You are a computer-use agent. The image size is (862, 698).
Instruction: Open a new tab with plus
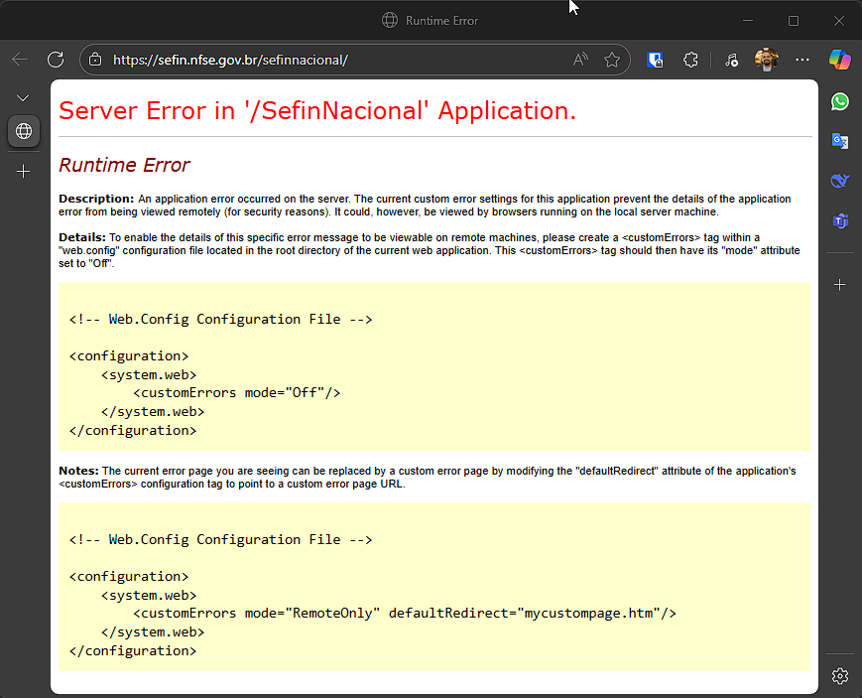coord(24,172)
